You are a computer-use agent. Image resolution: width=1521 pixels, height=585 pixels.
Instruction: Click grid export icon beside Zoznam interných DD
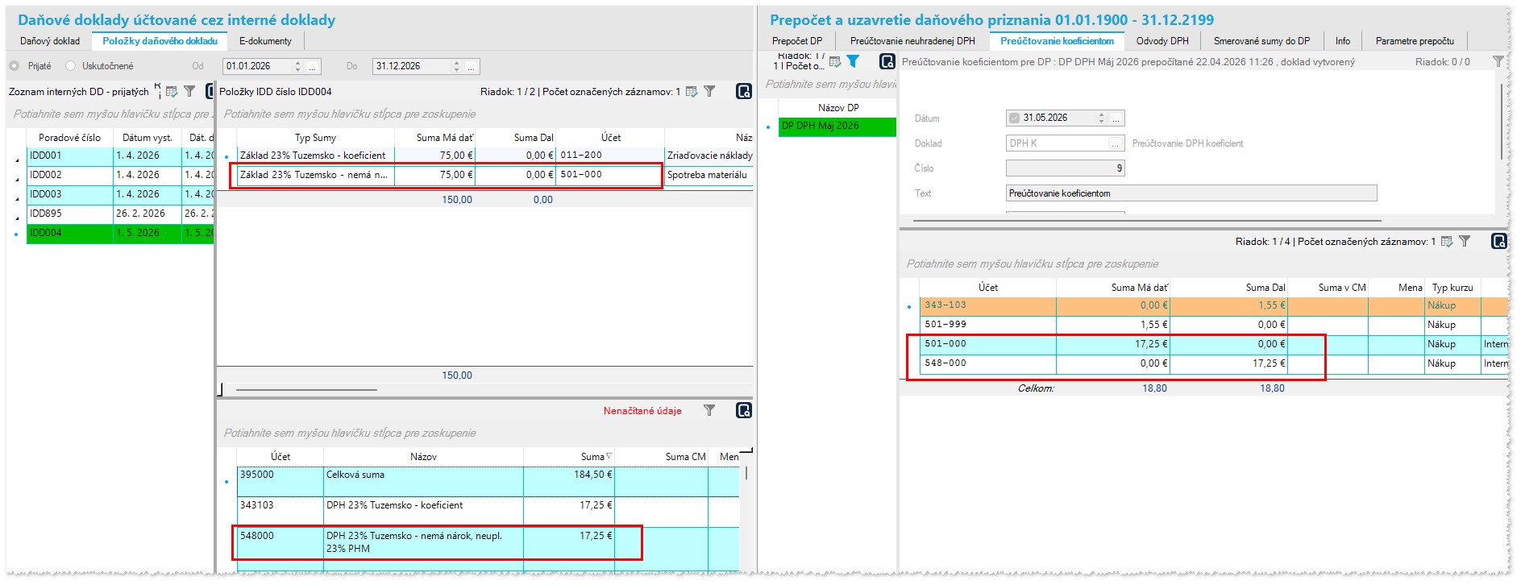pos(172,92)
